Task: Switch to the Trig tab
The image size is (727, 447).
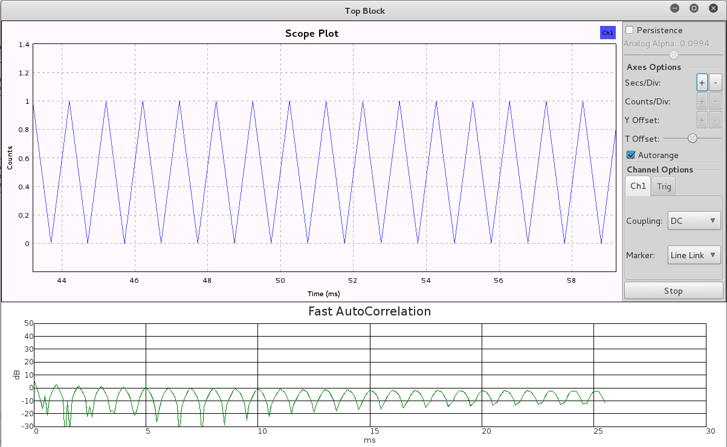Action: [x=663, y=186]
